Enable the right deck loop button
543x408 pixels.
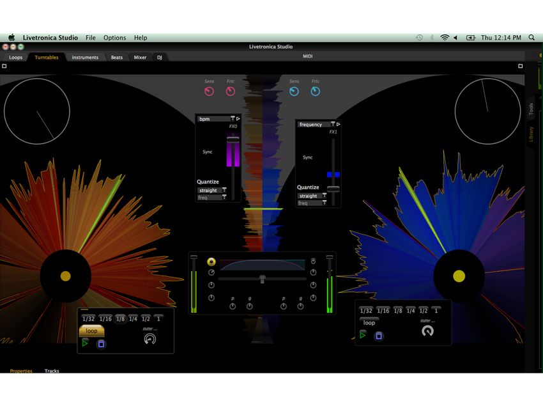369,323
